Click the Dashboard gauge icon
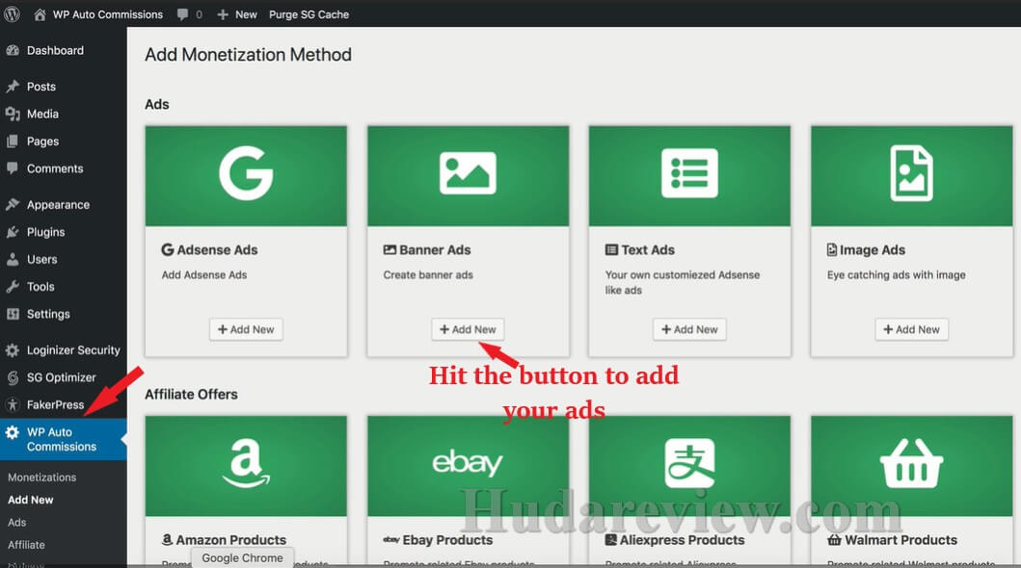This screenshot has height=568, width=1021. pos(13,51)
